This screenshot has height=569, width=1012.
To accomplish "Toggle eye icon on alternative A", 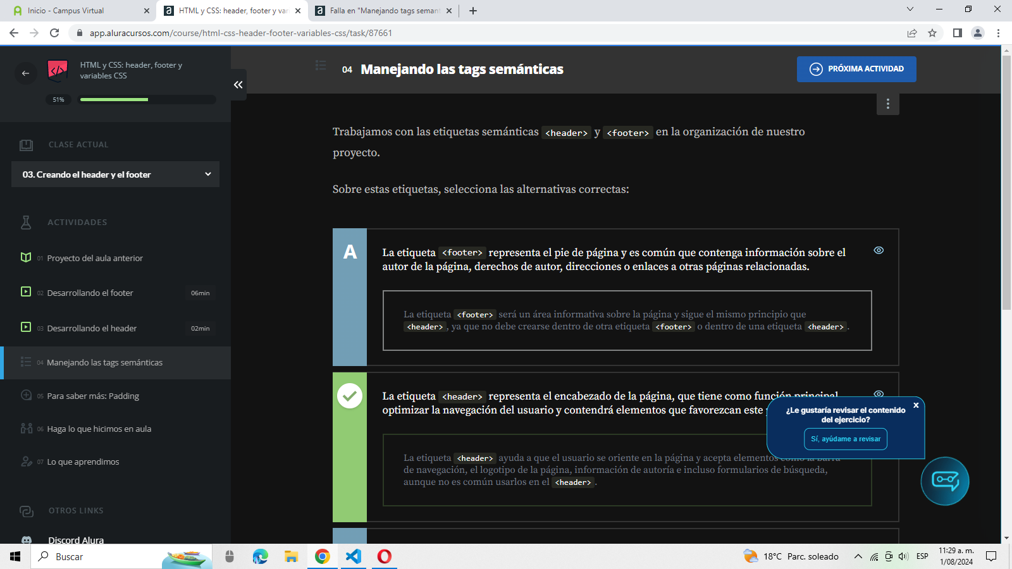I will pos(879,250).
